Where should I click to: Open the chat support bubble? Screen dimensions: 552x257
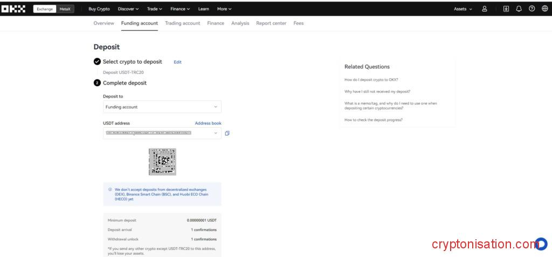point(541,244)
